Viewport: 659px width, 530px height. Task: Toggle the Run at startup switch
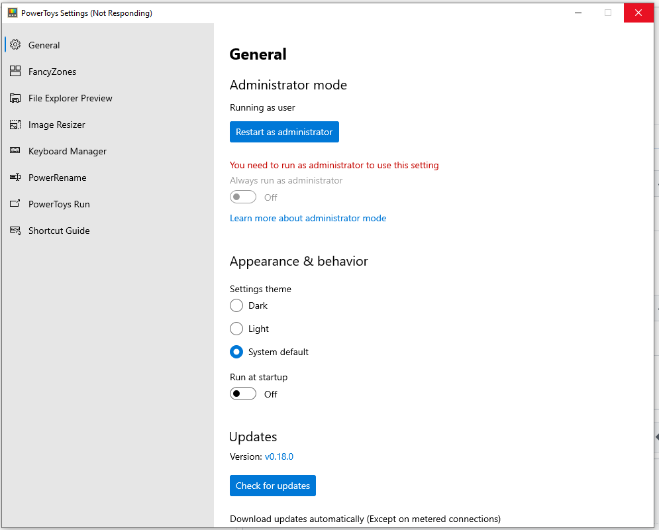[243, 394]
